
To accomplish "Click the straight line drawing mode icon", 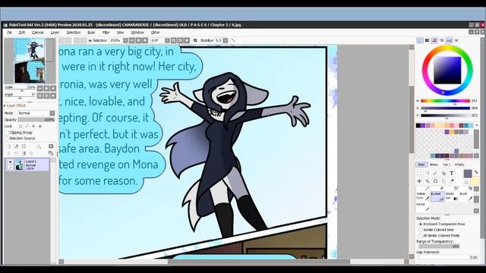I will tap(233, 40).
